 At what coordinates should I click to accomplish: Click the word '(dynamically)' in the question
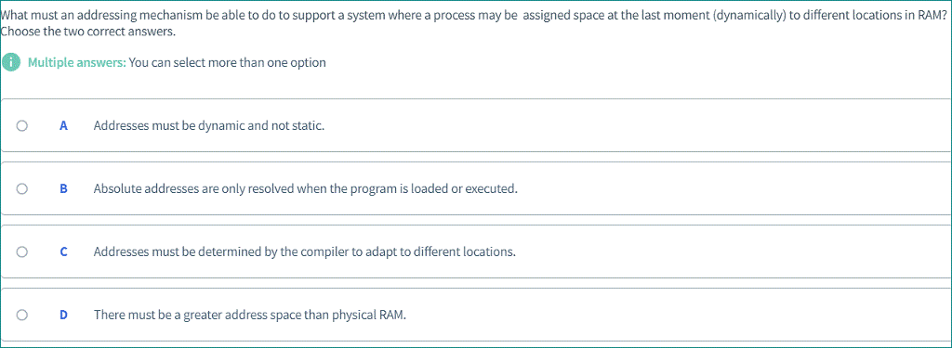(750, 17)
